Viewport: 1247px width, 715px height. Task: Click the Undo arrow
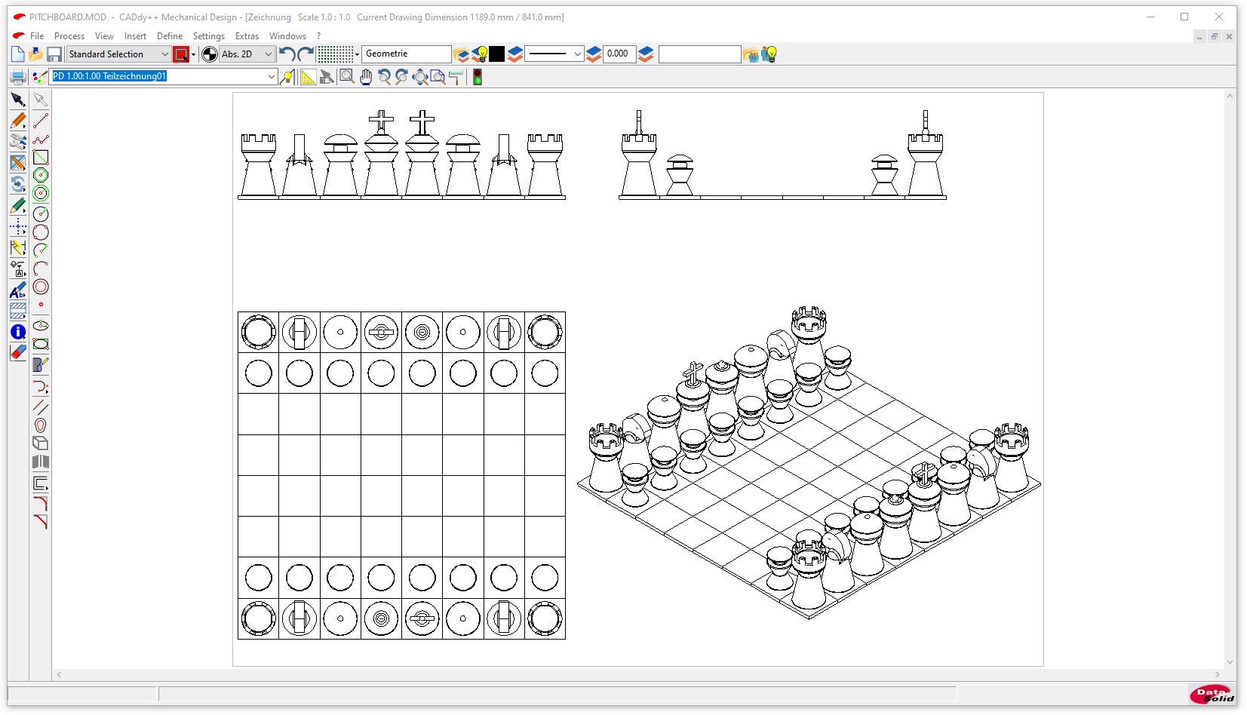tap(287, 54)
